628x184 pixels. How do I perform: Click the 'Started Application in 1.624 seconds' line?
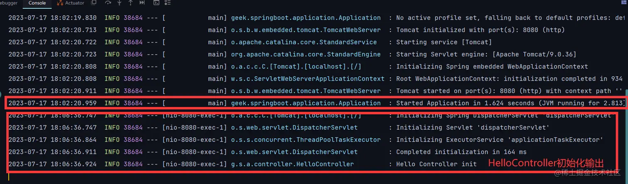315,103
